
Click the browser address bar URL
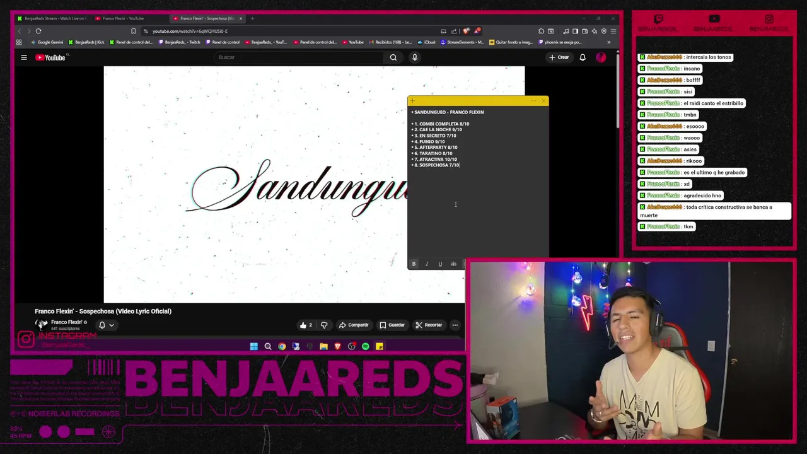pos(190,31)
